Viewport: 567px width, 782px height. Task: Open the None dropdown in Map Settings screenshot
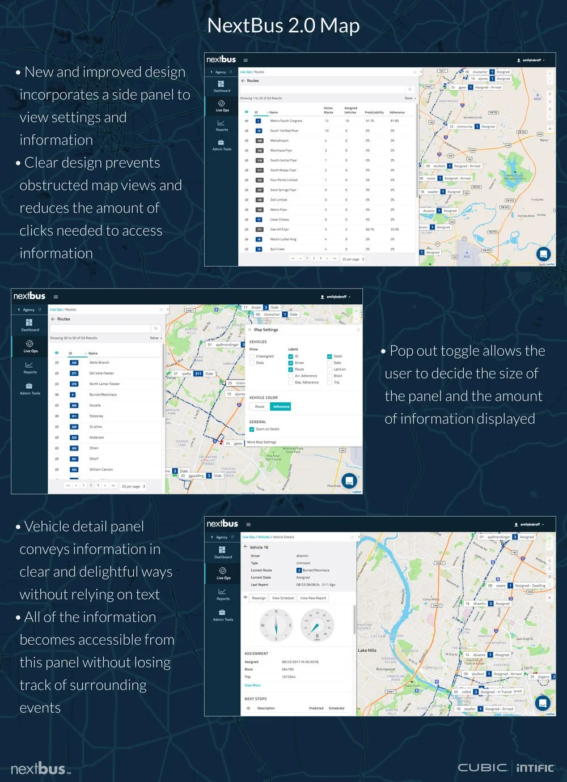coord(156,338)
